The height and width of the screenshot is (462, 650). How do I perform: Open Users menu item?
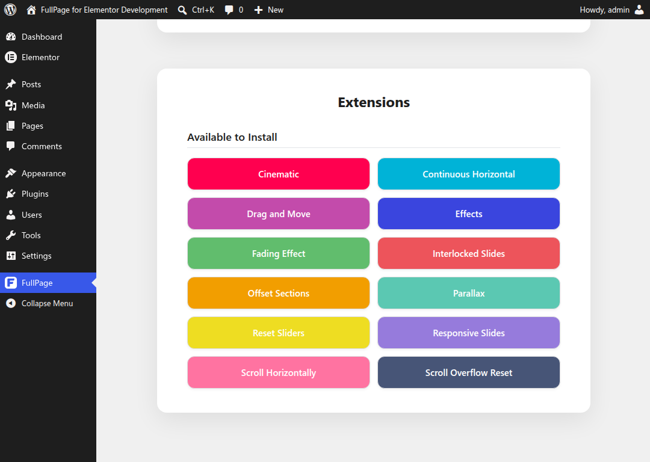[48, 215]
